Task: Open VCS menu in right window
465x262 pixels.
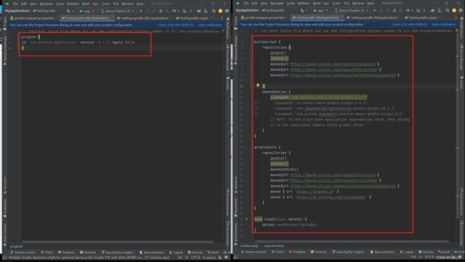Action: point(346,4)
